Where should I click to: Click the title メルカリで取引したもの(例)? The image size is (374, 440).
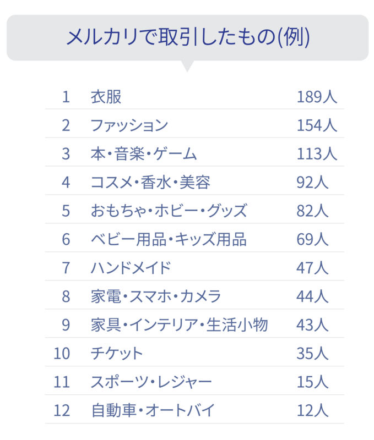click(x=187, y=37)
